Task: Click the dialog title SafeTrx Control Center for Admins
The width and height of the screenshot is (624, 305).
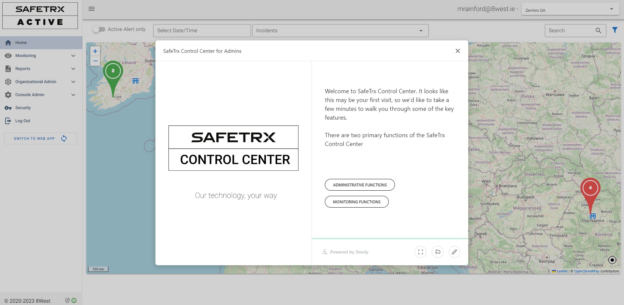Action: (202, 51)
